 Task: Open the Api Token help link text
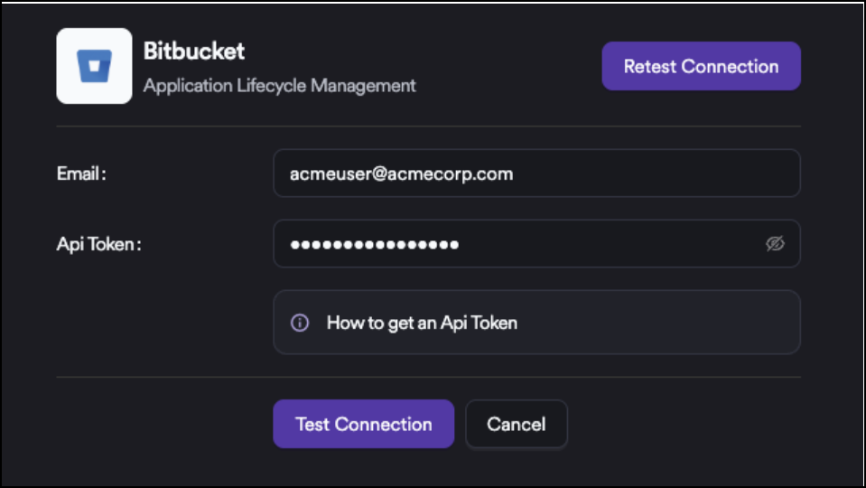pyautogui.click(x=422, y=323)
